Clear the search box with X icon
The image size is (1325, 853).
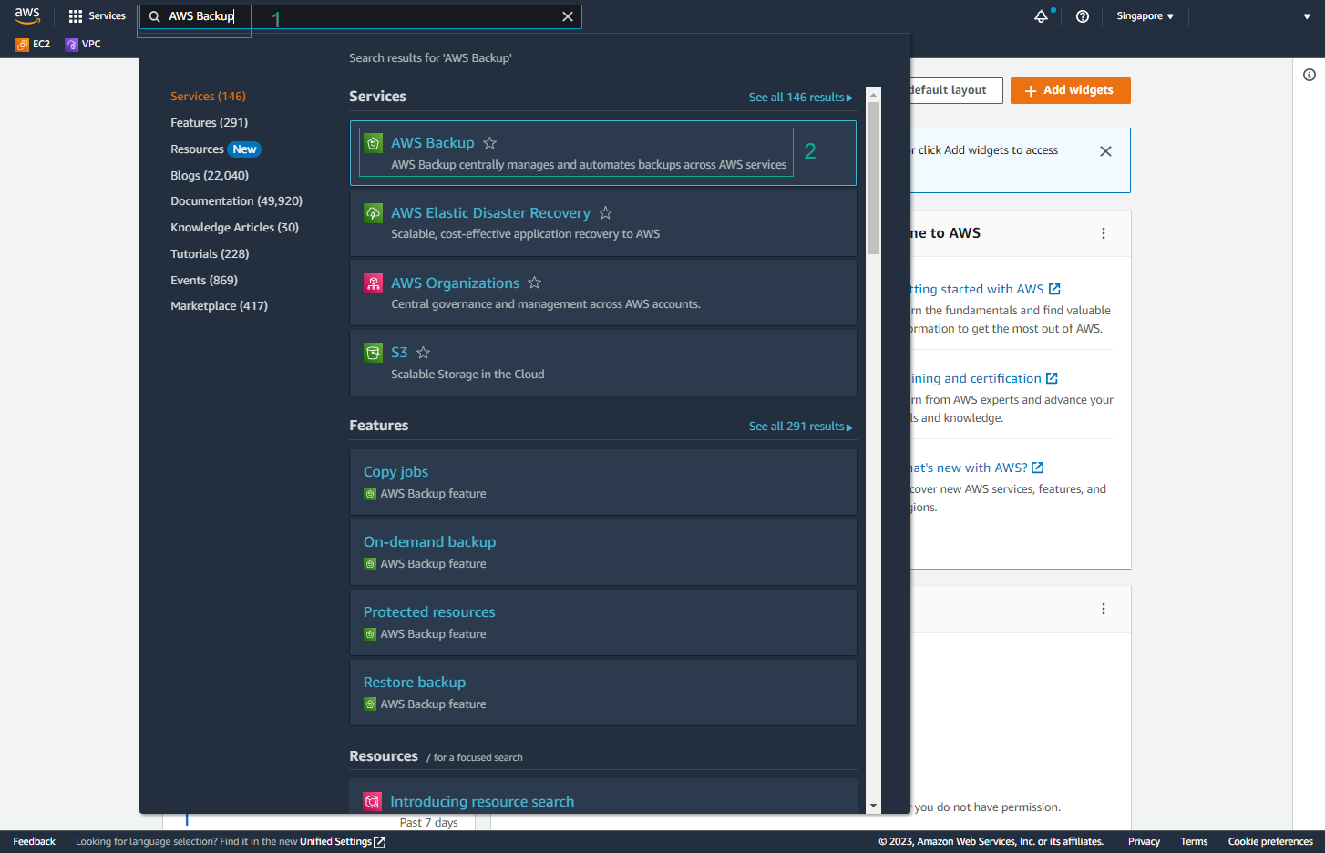(x=568, y=16)
